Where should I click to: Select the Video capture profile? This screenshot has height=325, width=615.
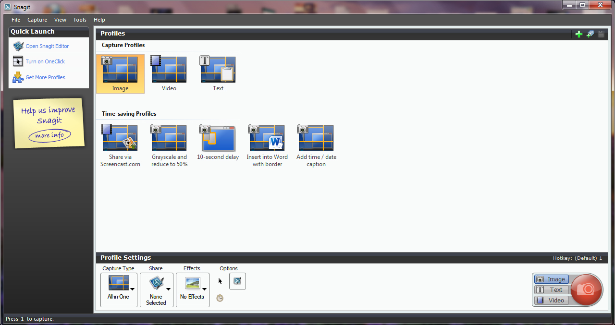(169, 73)
